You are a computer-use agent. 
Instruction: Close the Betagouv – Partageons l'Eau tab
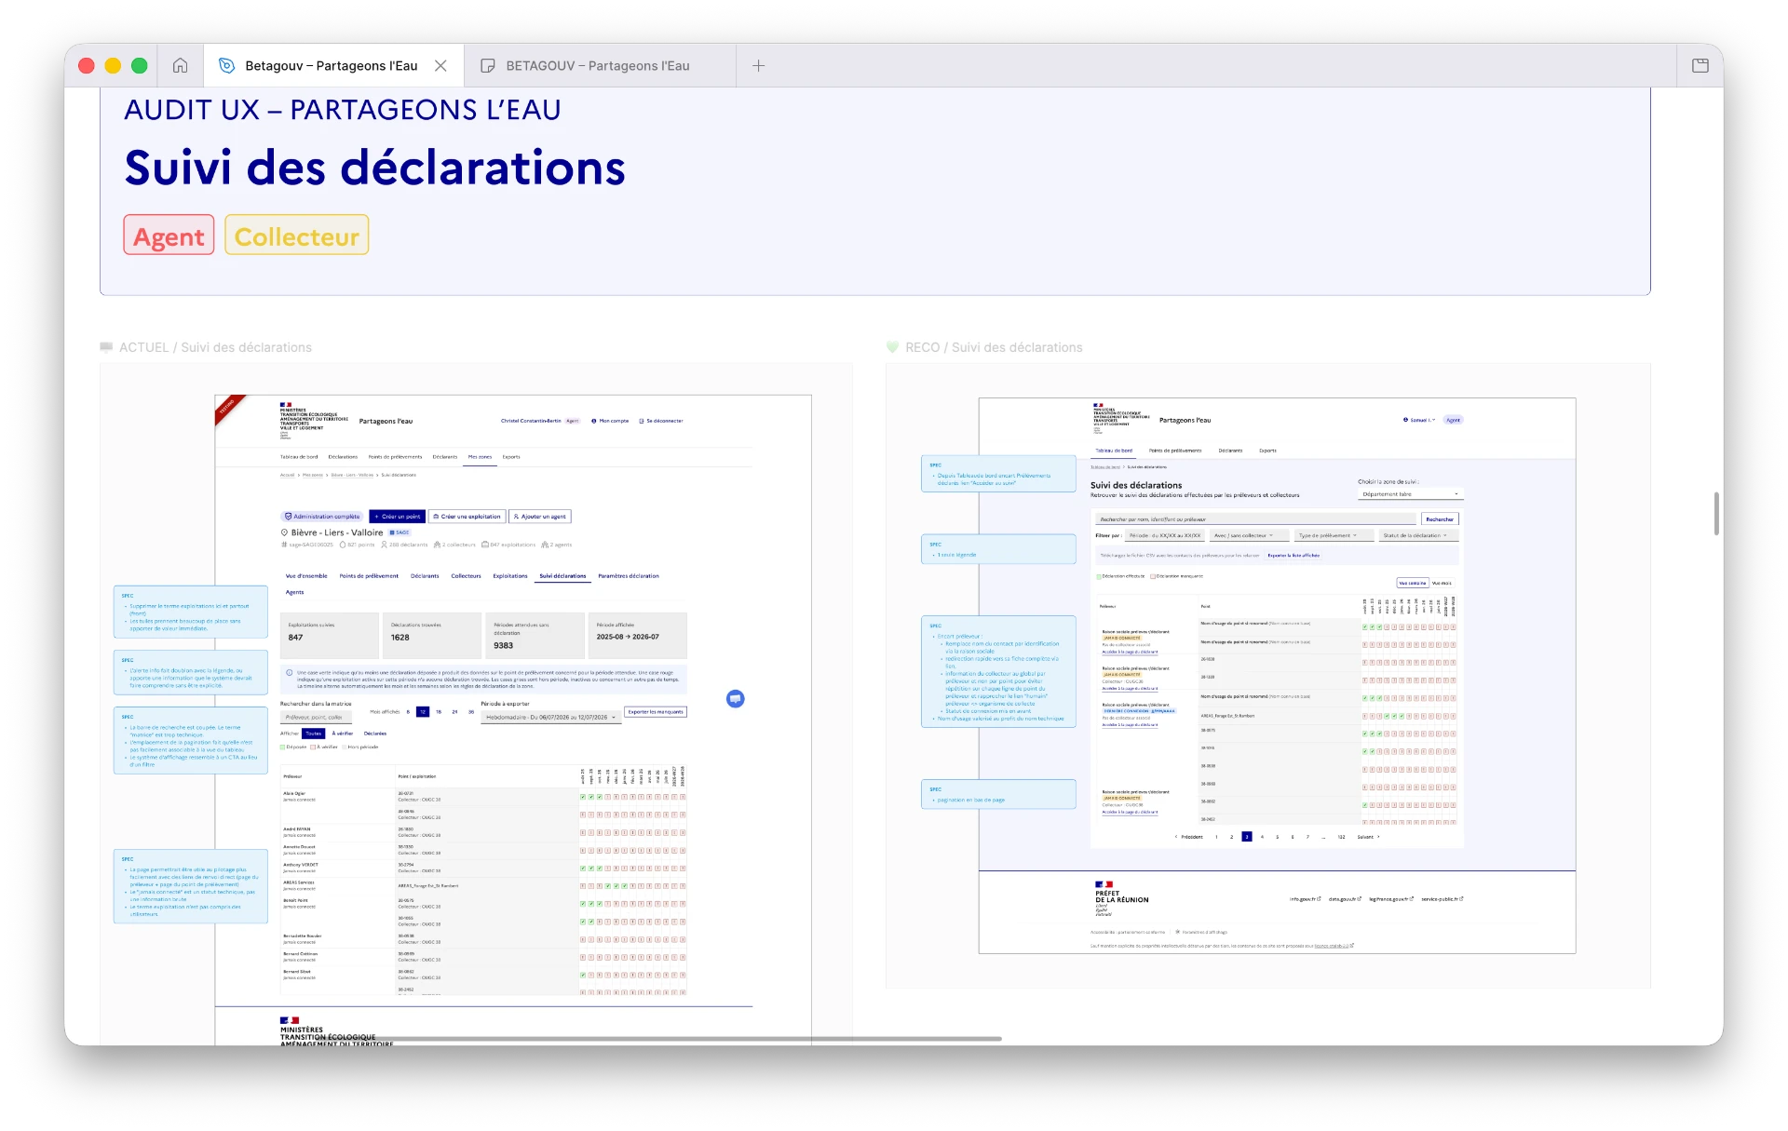click(440, 65)
